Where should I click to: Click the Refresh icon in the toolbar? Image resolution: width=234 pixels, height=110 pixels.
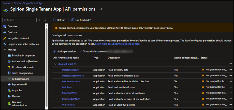(54, 20)
